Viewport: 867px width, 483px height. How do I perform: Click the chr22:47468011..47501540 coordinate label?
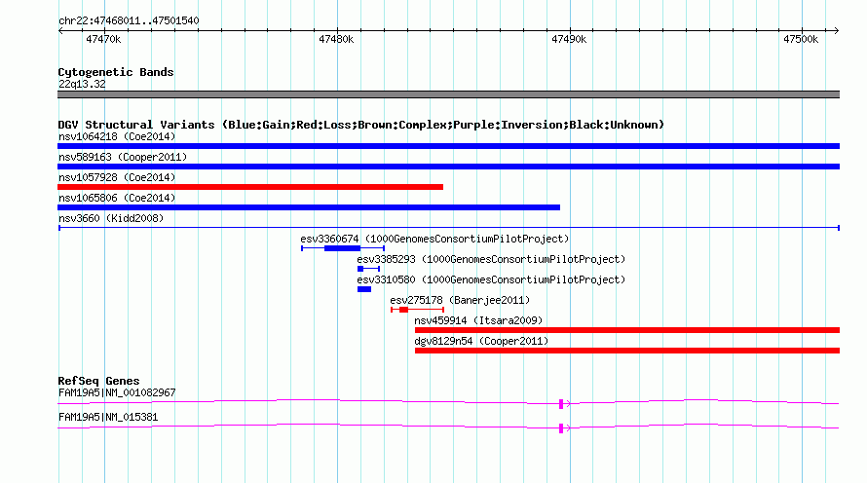click(129, 20)
